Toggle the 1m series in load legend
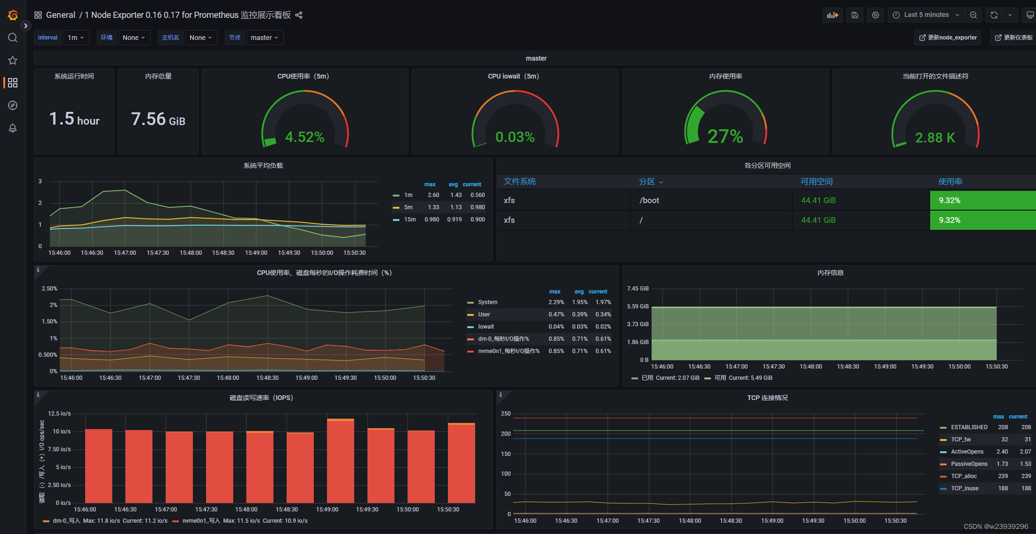 pyautogui.click(x=408, y=195)
